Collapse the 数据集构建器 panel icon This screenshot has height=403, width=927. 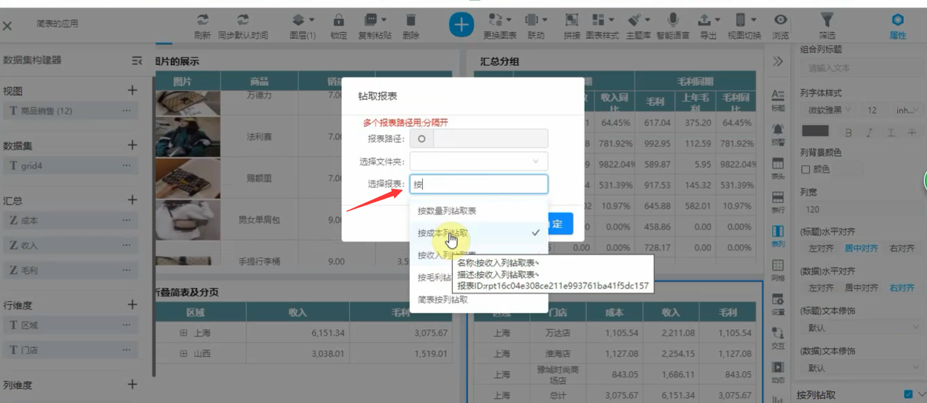pyautogui.click(x=137, y=60)
